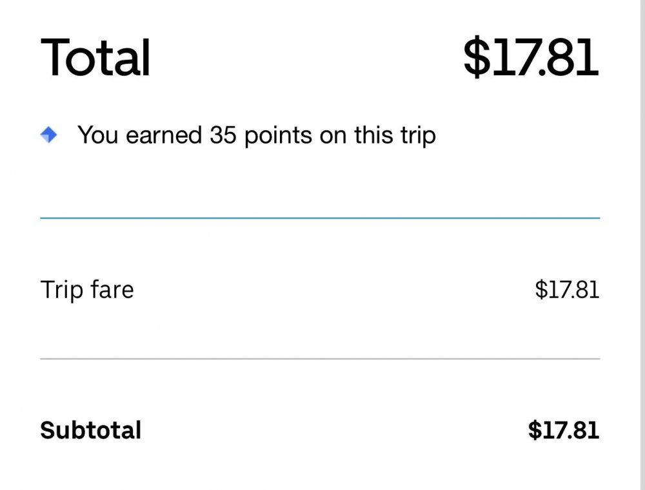Screen dimensions: 645x490
Task: Click the blue divider line below points
Action: (320, 218)
